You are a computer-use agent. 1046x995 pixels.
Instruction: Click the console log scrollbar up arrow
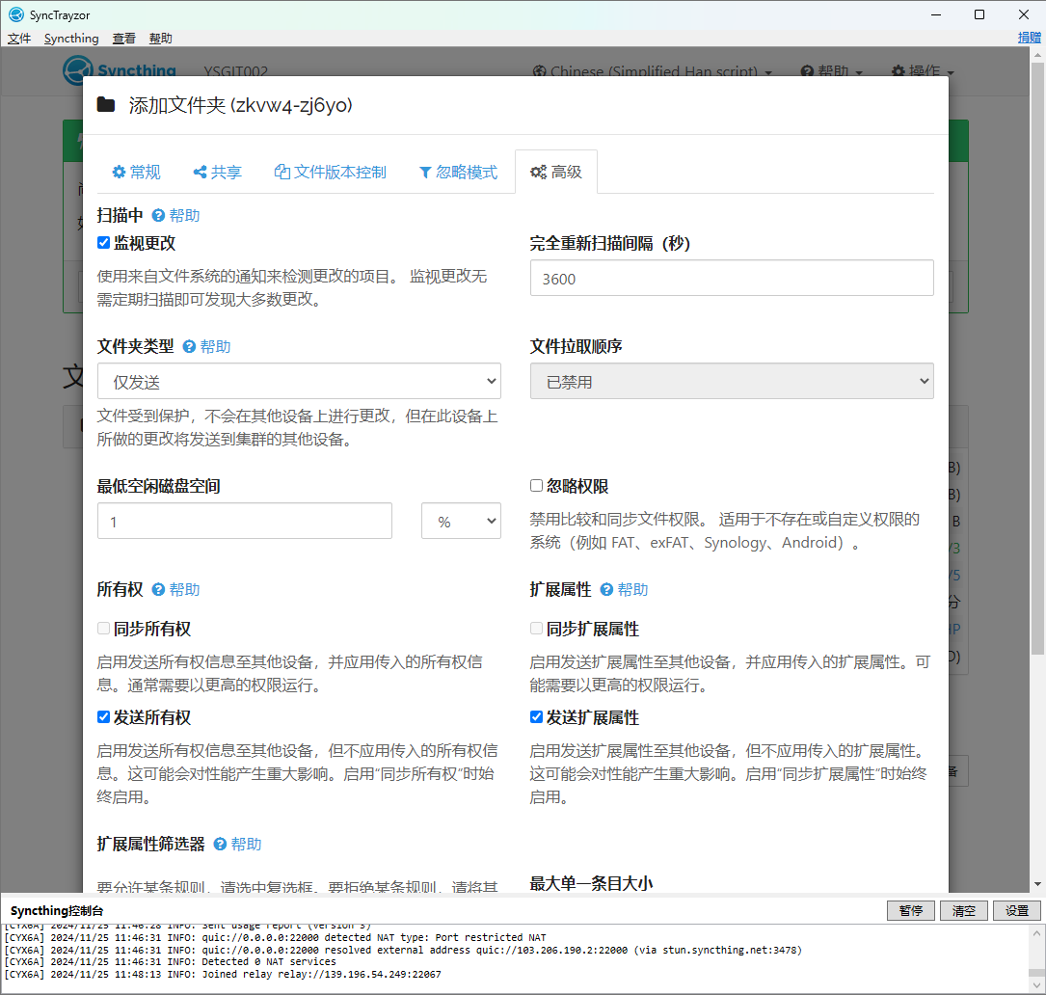pyautogui.click(x=1036, y=931)
